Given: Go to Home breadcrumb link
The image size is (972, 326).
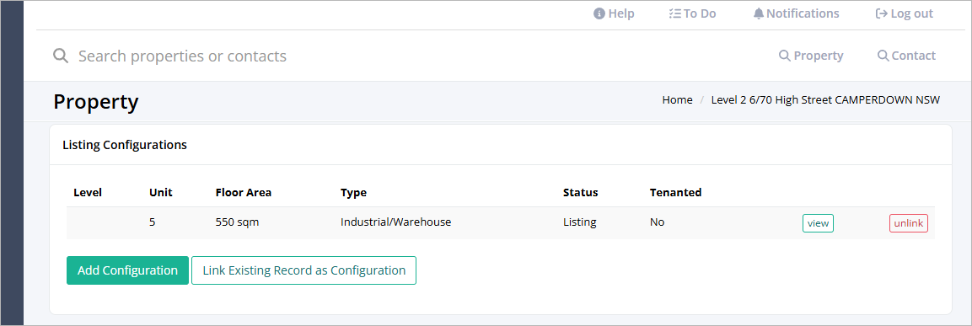Looking at the screenshot, I should (x=678, y=99).
